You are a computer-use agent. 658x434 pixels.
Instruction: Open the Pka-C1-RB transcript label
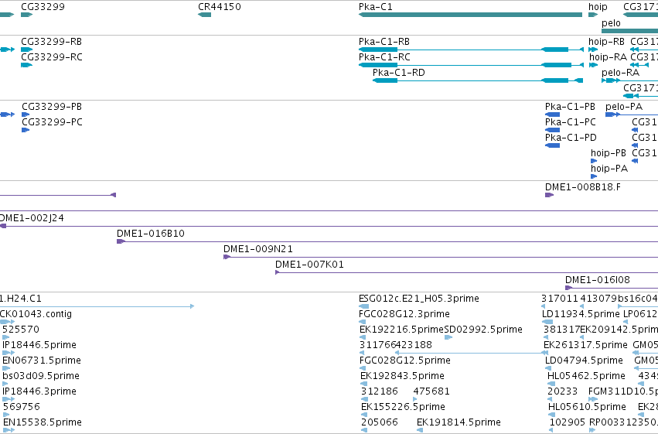[x=384, y=42]
